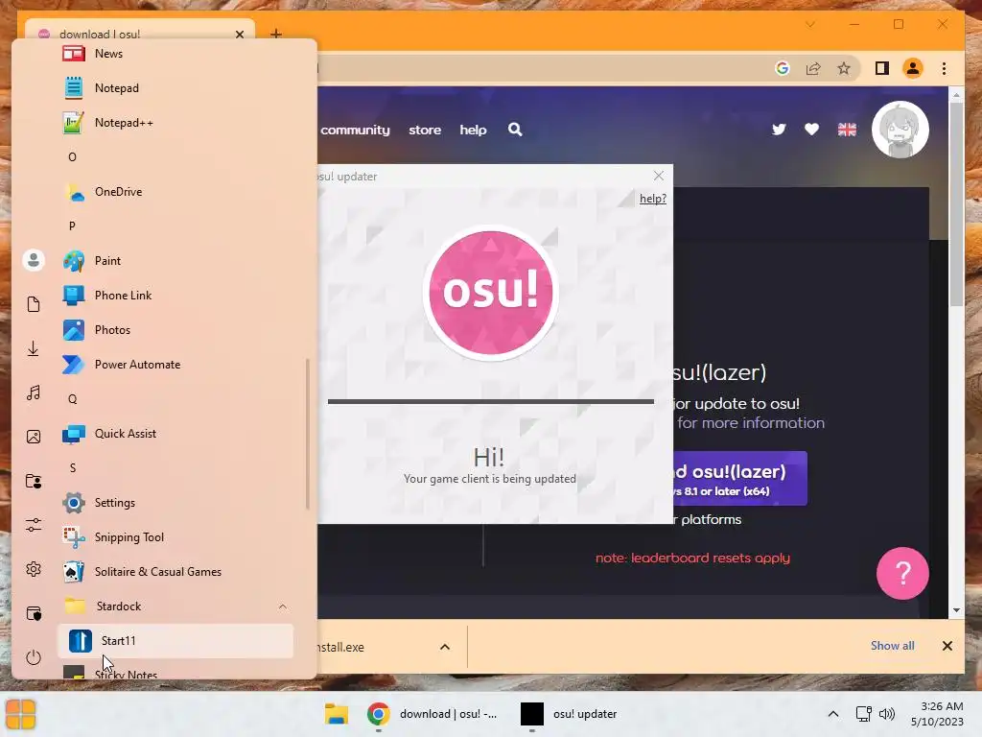Open install.exe download options chevron

[445, 647]
